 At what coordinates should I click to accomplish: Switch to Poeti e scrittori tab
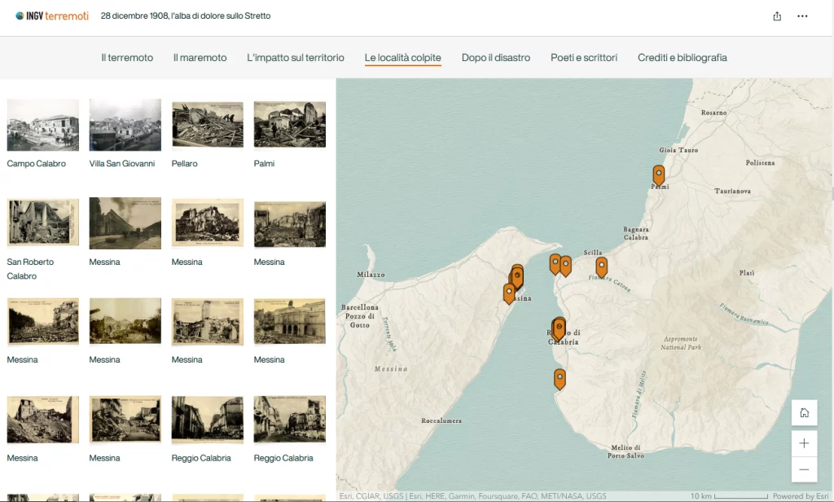coord(584,58)
